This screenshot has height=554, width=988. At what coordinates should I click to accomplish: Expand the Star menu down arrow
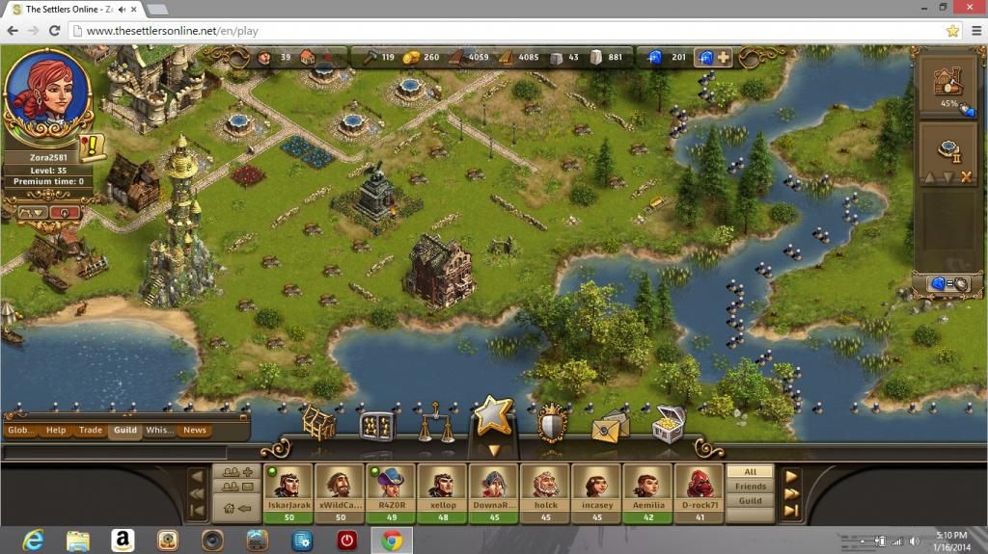coord(493,449)
